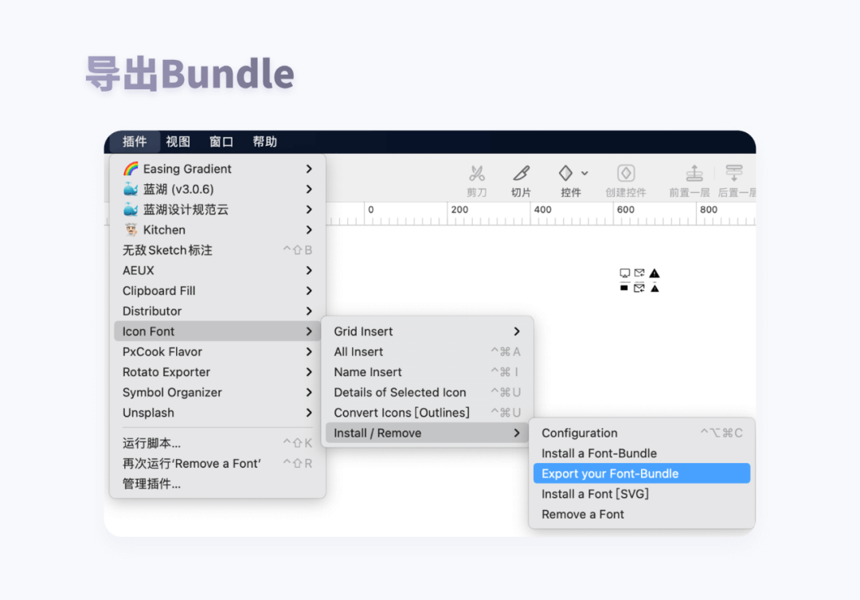Click the Bring Forward (前置一层) icon
This screenshot has width=860, height=600.
tap(694, 174)
